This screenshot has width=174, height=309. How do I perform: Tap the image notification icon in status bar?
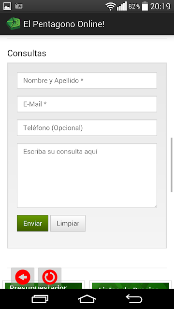coord(7,6)
